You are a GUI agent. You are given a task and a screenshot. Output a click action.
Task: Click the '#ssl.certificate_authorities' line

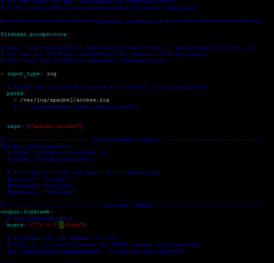[x=96, y=251]
